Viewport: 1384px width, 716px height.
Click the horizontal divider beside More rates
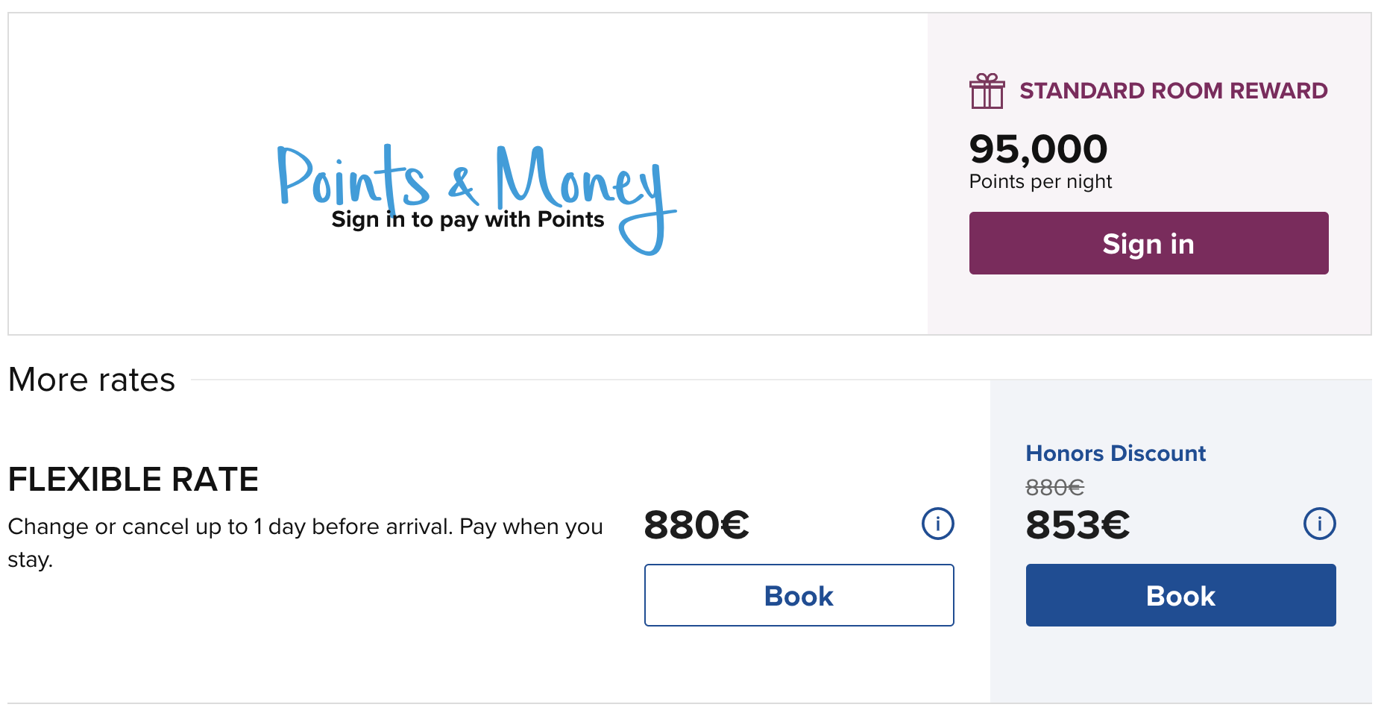pos(589,380)
